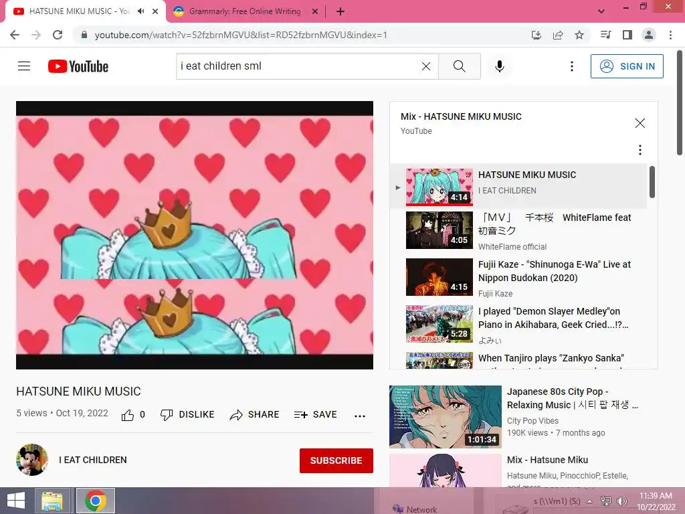
Task: Open a new Chrome tab
Action: click(x=340, y=12)
